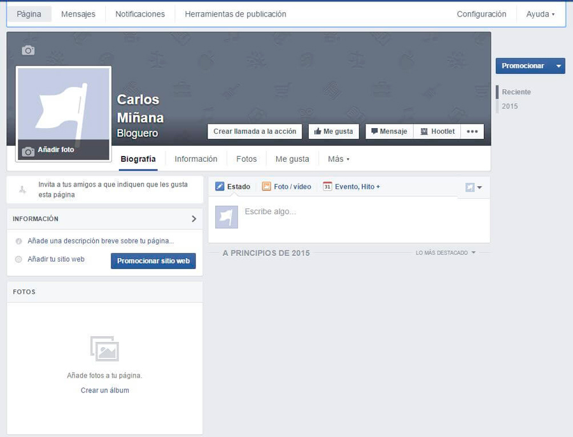The image size is (573, 437).
Task: Expand the Más tab dropdown
Action: 339,159
